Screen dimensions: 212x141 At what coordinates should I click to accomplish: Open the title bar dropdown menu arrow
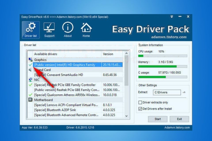(172, 17)
